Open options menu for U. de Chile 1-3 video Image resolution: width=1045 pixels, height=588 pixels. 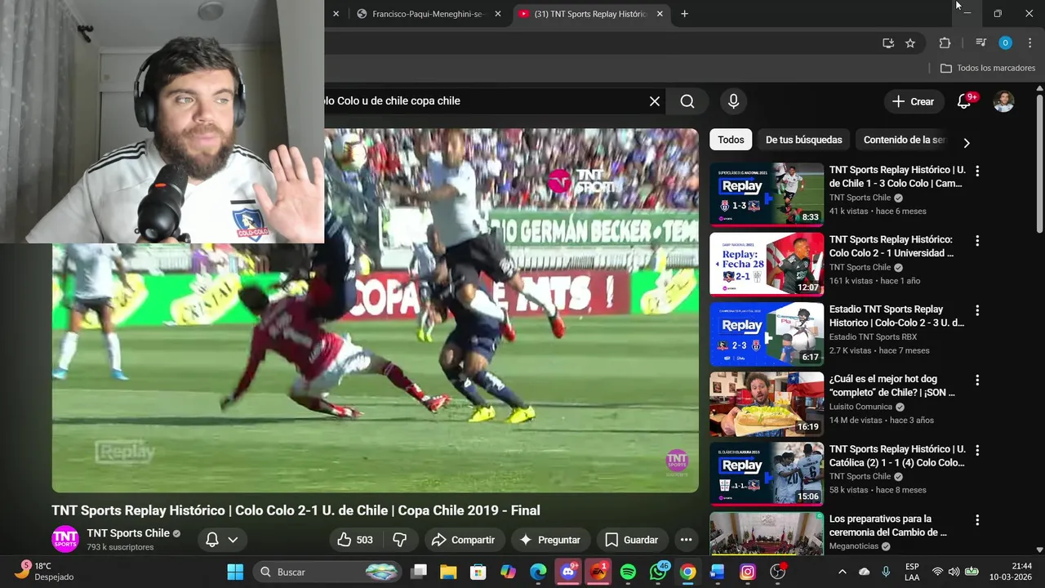[977, 171]
